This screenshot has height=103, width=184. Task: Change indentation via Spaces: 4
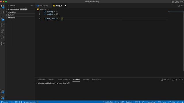[x=130, y=102]
